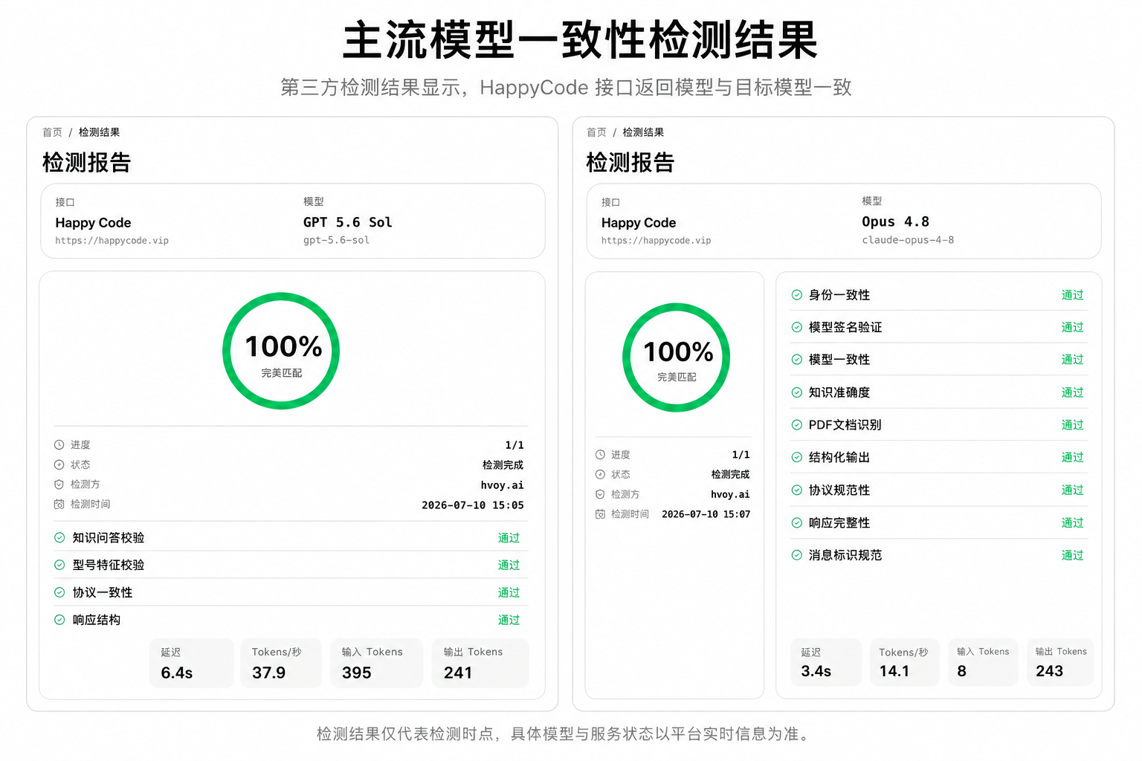The height and width of the screenshot is (761, 1142).
Task: Click the Opus 4.8 model name
Action: pos(895,221)
